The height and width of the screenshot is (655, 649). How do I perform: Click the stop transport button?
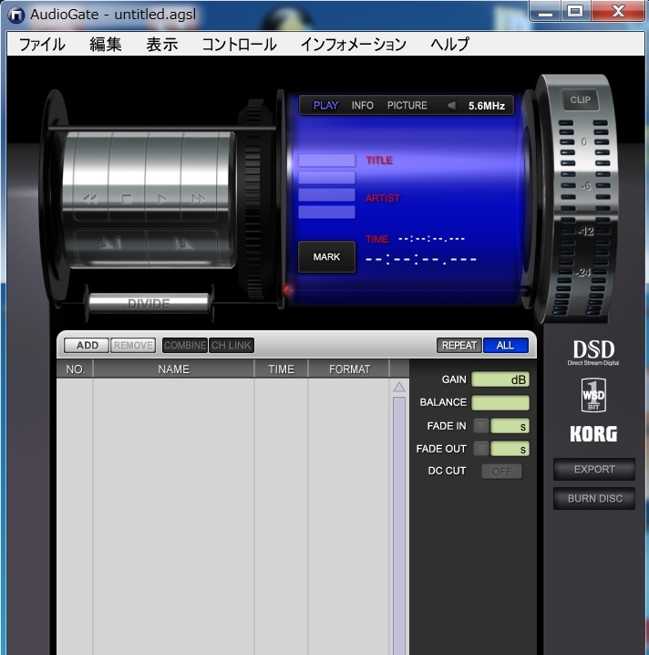coord(127,199)
